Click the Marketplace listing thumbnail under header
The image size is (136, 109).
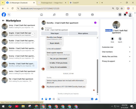coord(42,29)
